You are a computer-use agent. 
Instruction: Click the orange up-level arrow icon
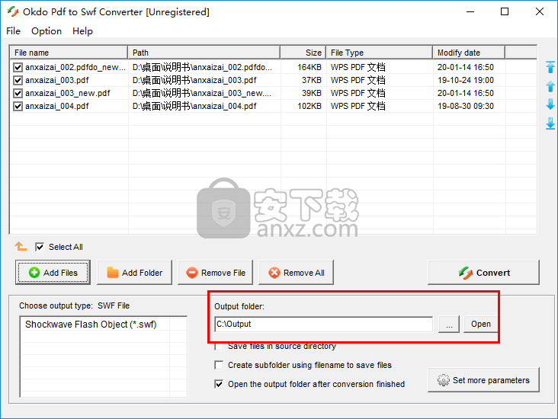(x=21, y=246)
